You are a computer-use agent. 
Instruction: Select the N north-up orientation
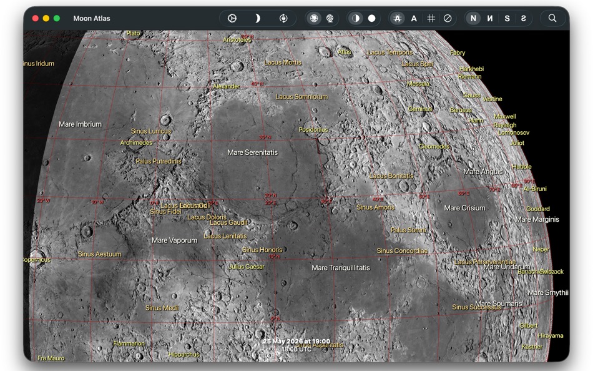tap(474, 18)
